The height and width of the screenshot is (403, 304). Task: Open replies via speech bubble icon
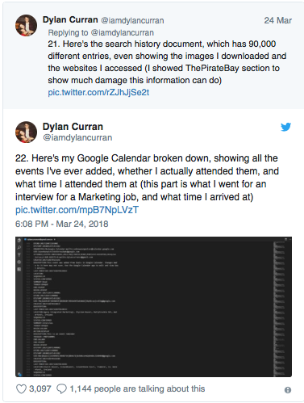(61, 388)
